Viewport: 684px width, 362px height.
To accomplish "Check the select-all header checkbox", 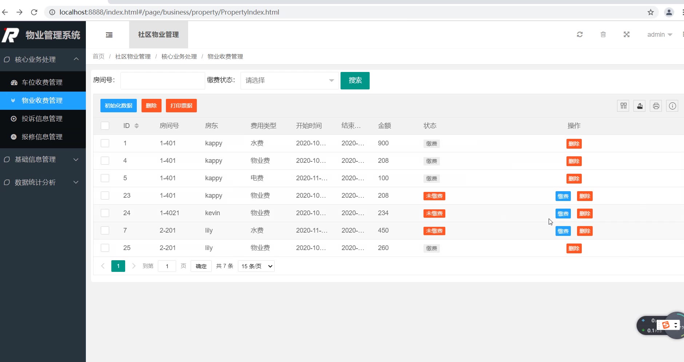I will [x=105, y=126].
